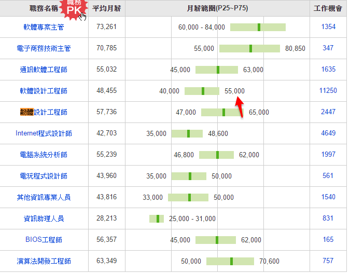Click the median marker on 電子商務技術主管 salary bar

click(x=251, y=48)
